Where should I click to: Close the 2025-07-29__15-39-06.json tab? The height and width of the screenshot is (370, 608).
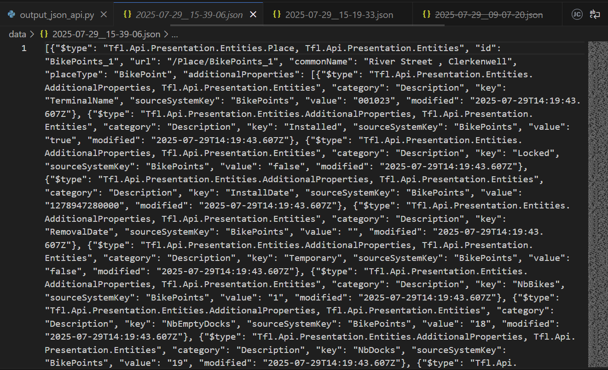253,15
